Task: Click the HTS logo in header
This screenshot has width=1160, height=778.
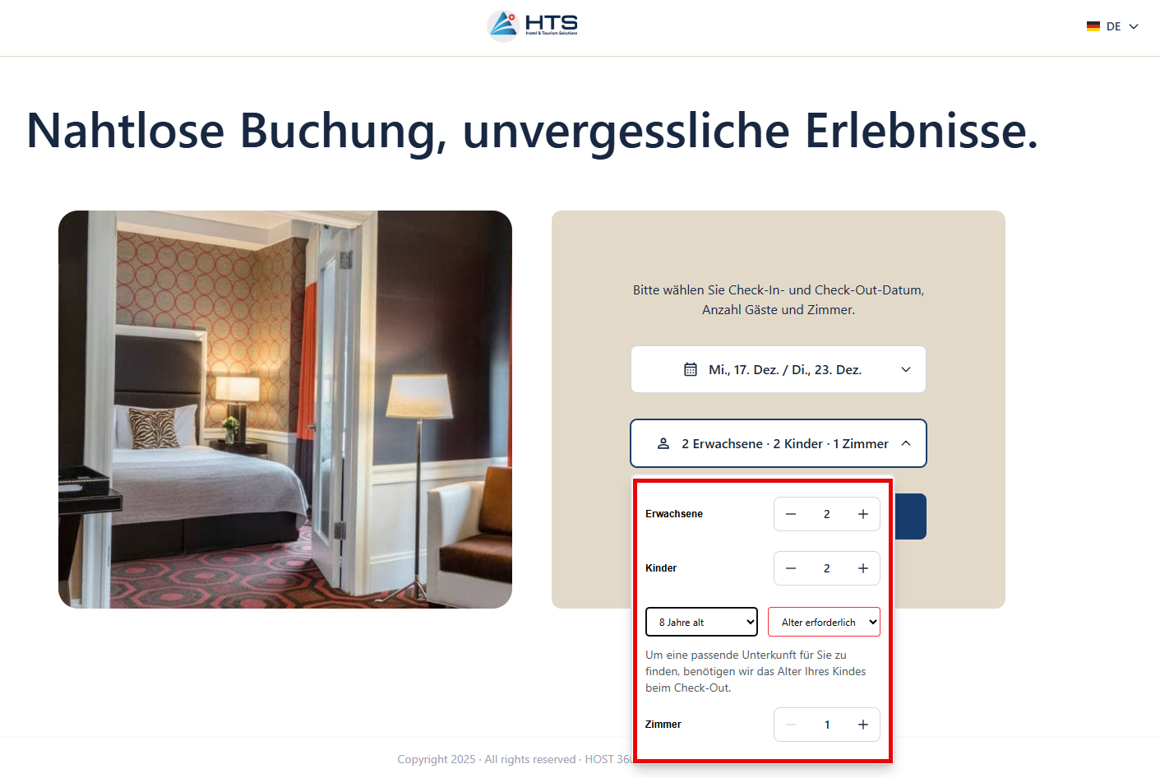Action: click(x=533, y=25)
